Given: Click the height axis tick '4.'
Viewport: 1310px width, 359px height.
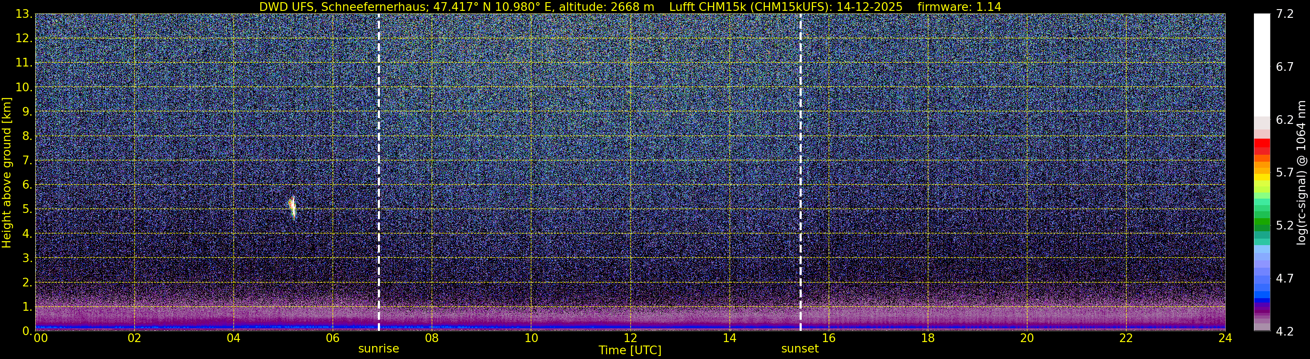Looking at the screenshot, I should pyautogui.click(x=27, y=234).
